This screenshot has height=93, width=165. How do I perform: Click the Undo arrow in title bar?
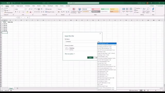pos(14,3)
